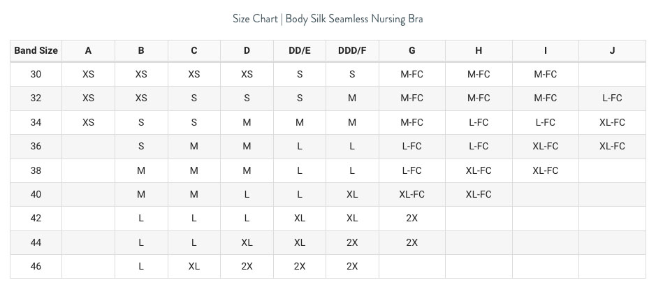Click the DDD/F column header
The width and height of the screenshot is (656, 287).
[352, 50]
